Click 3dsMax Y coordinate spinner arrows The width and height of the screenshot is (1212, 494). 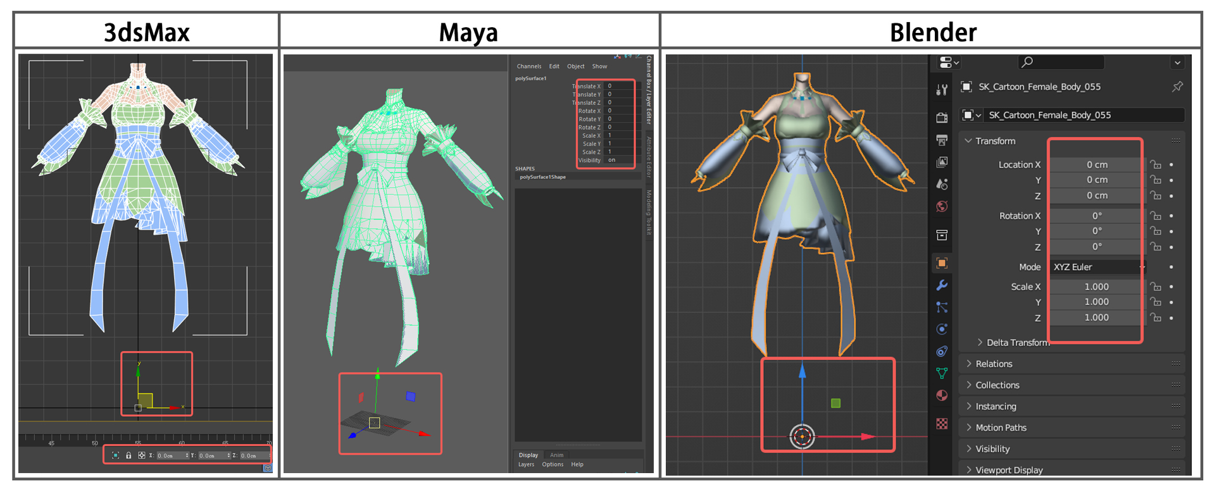tap(228, 455)
